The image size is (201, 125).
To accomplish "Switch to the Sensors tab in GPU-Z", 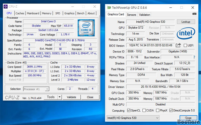I will [x=131, y=15].
